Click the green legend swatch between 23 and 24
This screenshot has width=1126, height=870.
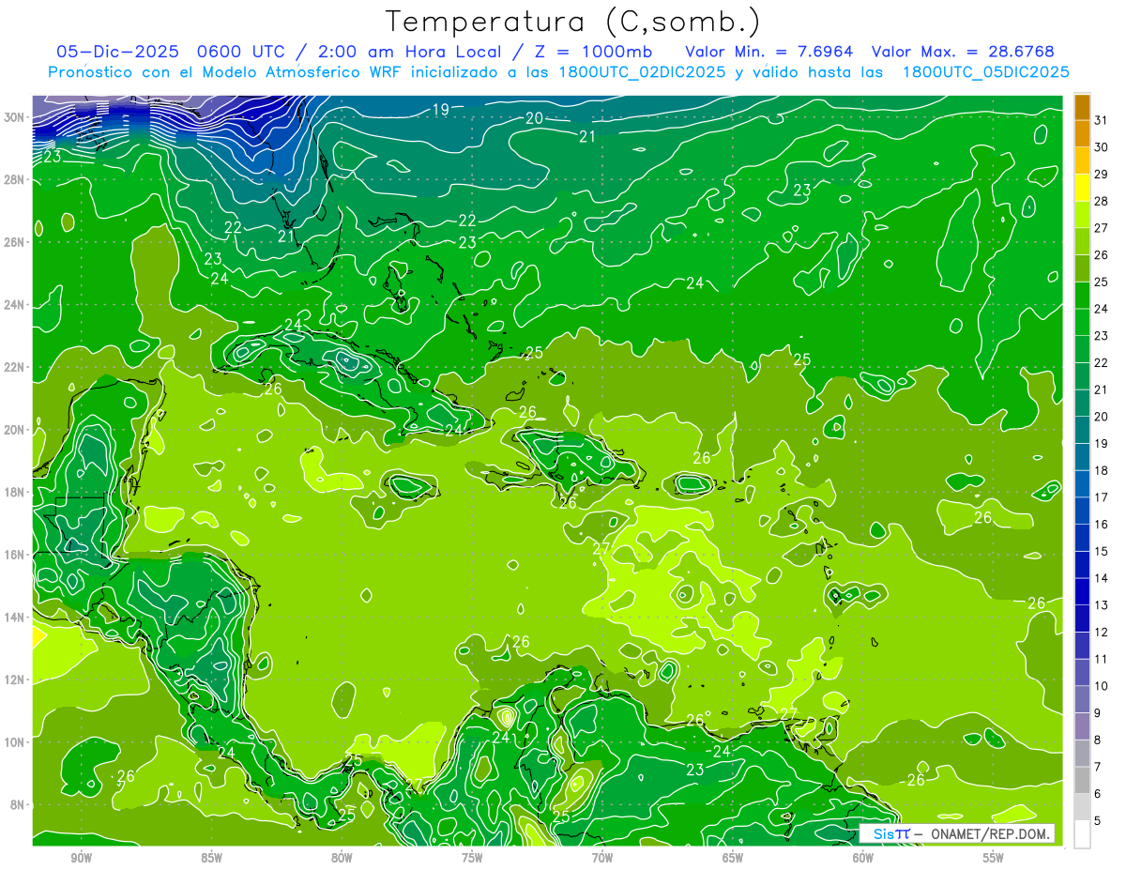1083,322
